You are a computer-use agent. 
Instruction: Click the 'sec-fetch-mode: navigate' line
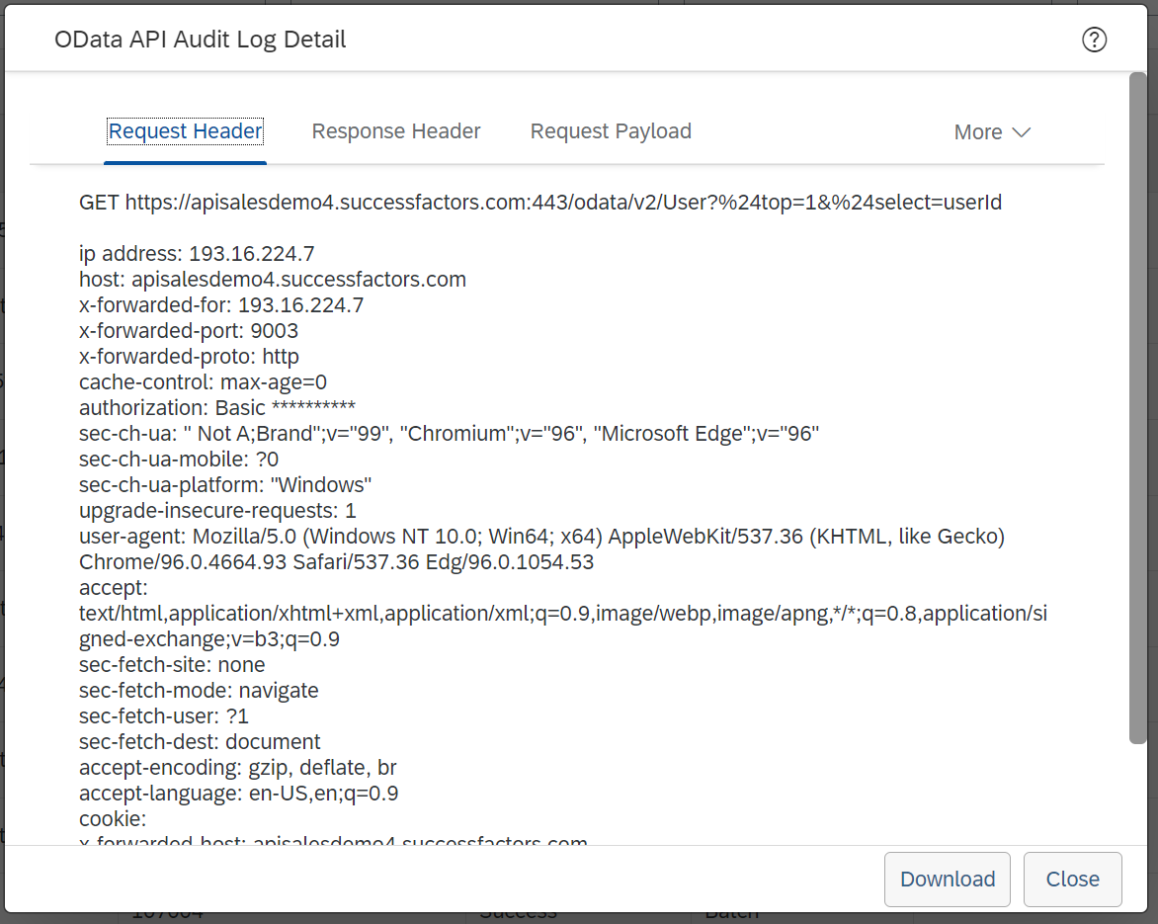[199, 691]
